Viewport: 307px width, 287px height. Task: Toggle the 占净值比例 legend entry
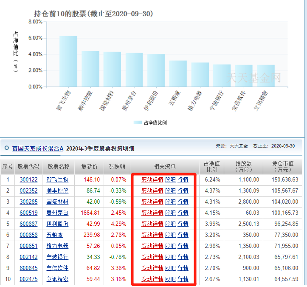(150, 123)
